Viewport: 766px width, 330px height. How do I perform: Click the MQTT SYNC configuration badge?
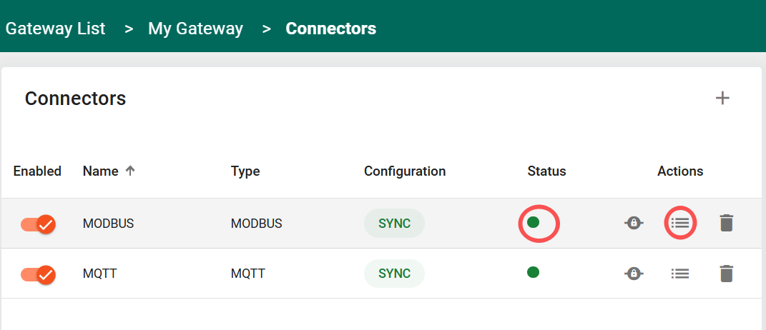[394, 274]
